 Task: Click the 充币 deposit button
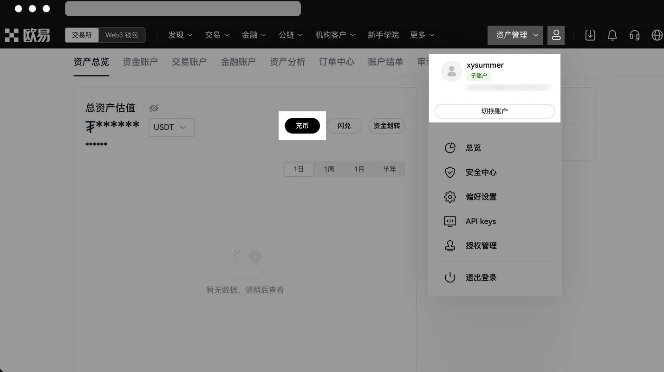tap(302, 126)
